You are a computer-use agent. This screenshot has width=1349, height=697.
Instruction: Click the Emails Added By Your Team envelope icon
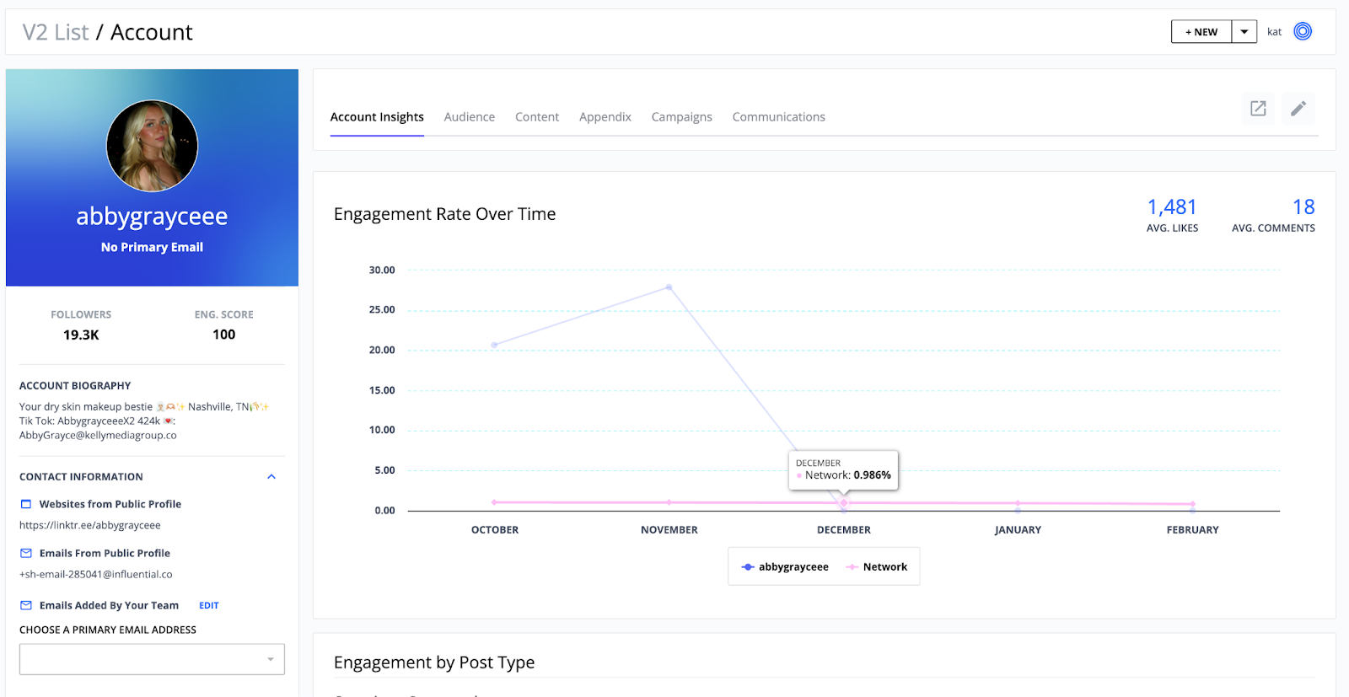[26, 605]
